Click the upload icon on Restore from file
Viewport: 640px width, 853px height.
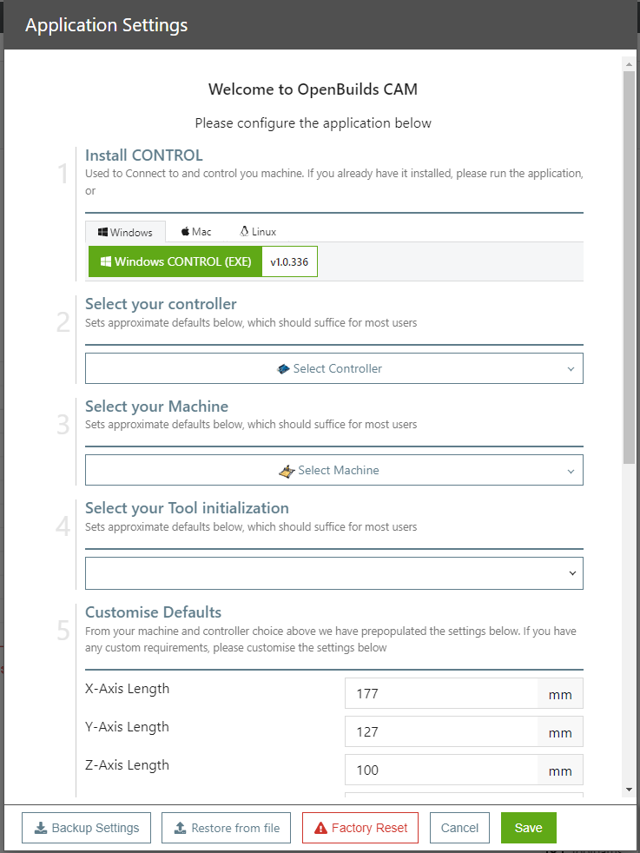181,828
